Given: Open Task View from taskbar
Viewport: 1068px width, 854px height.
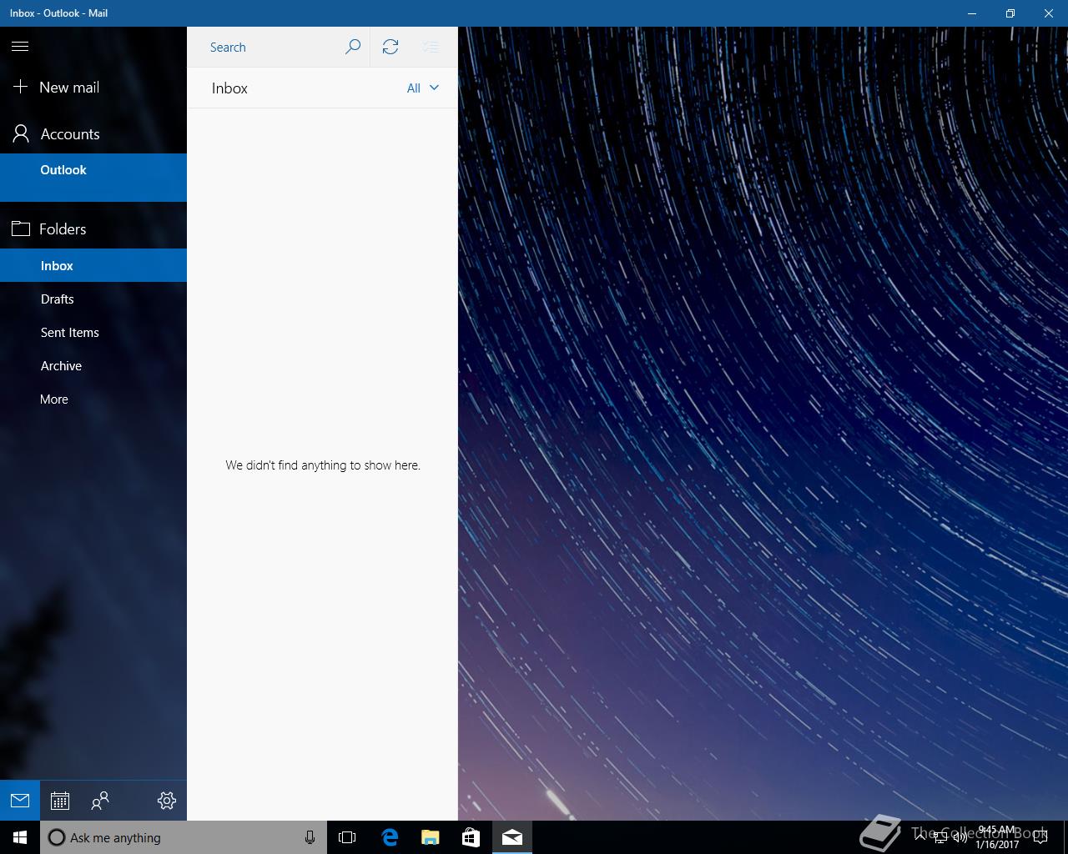Looking at the screenshot, I should tap(347, 837).
